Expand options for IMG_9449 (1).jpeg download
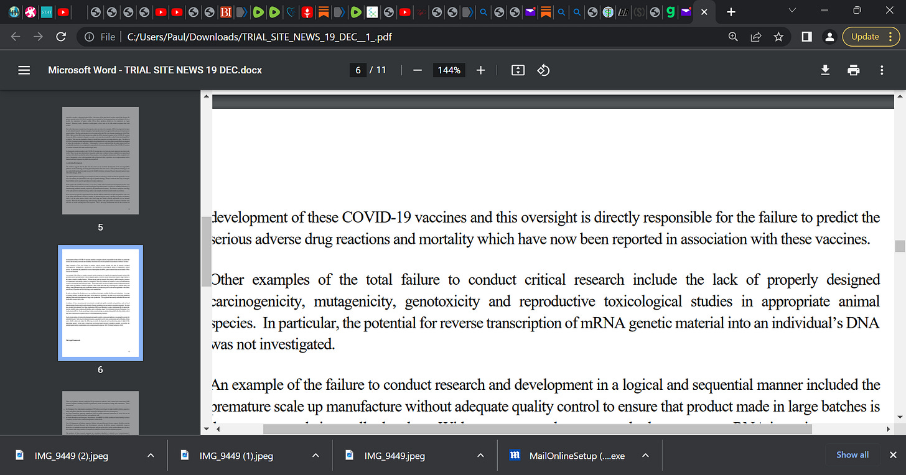This screenshot has width=906, height=475. (x=315, y=456)
